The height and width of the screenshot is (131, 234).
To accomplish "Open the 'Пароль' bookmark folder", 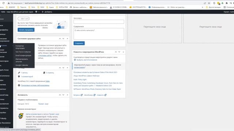I will [x=22, y=7].
